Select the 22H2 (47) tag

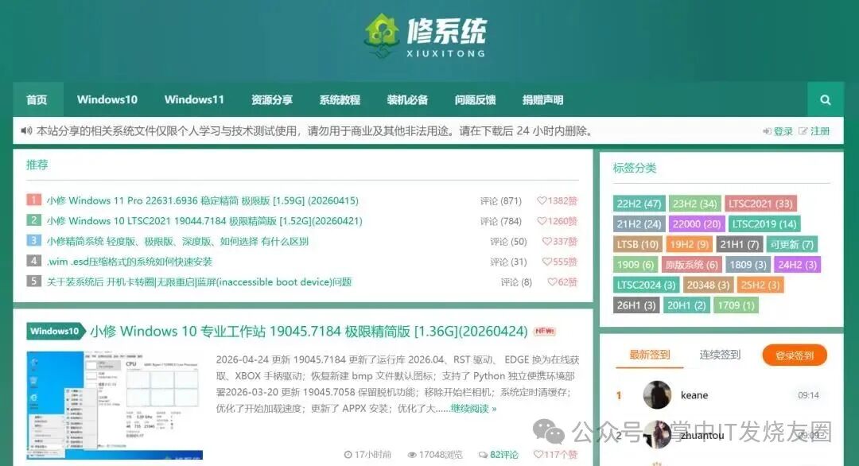(x=639, y=204)
